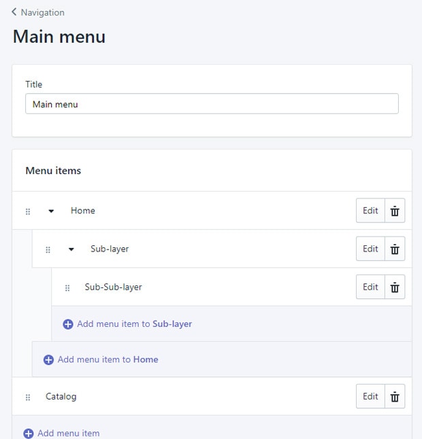Go back to Navigation
The height and width of the screenshot is (439, 422).
[38, 12]
